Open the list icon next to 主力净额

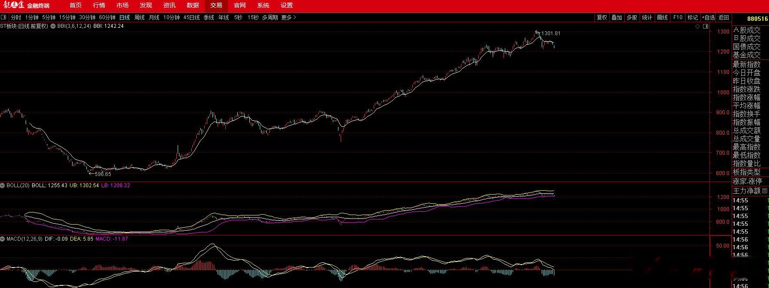pos(765,191)
